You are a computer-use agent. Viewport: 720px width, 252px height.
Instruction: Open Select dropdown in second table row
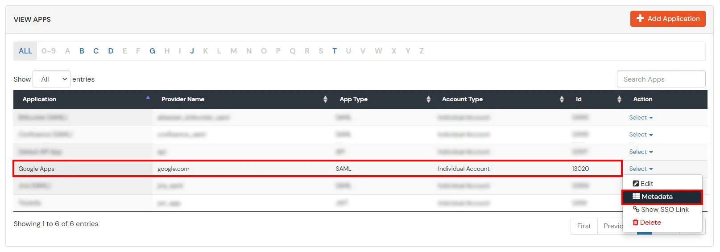pos(641,134)
